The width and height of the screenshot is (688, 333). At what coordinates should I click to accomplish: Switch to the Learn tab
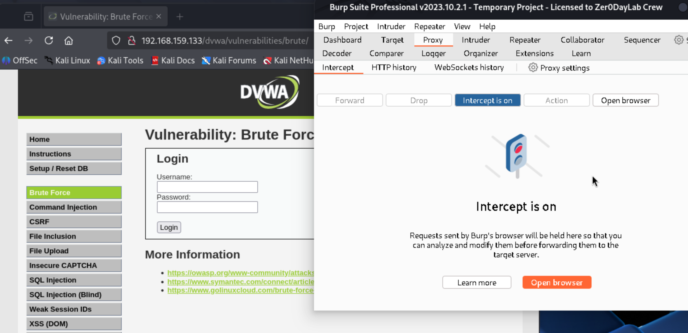[581, 53]
